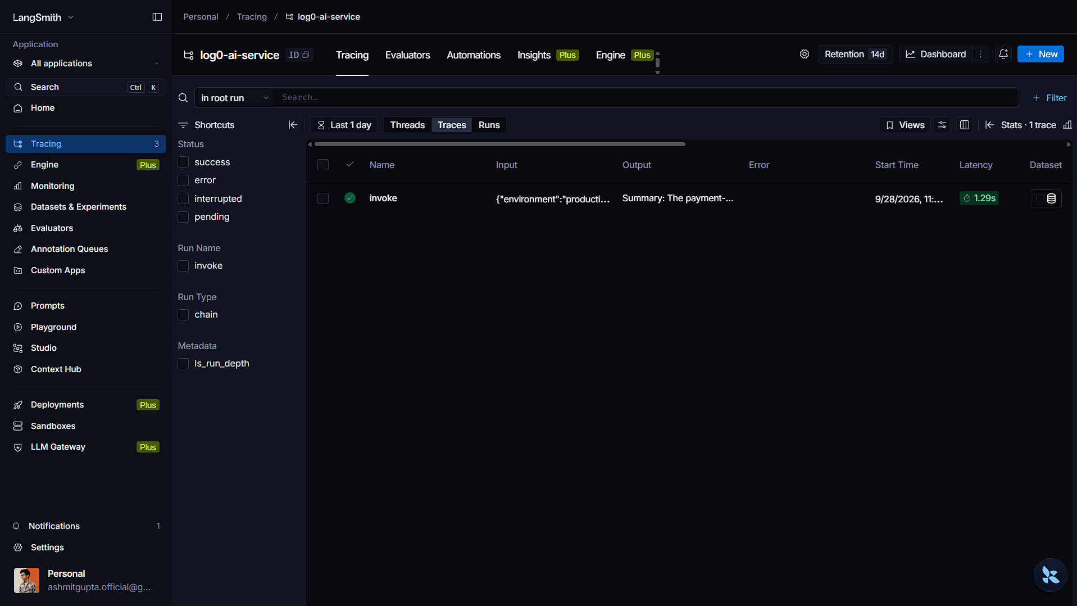Check the error status filter
1077x606 pixels.
(x=183, y=180)
